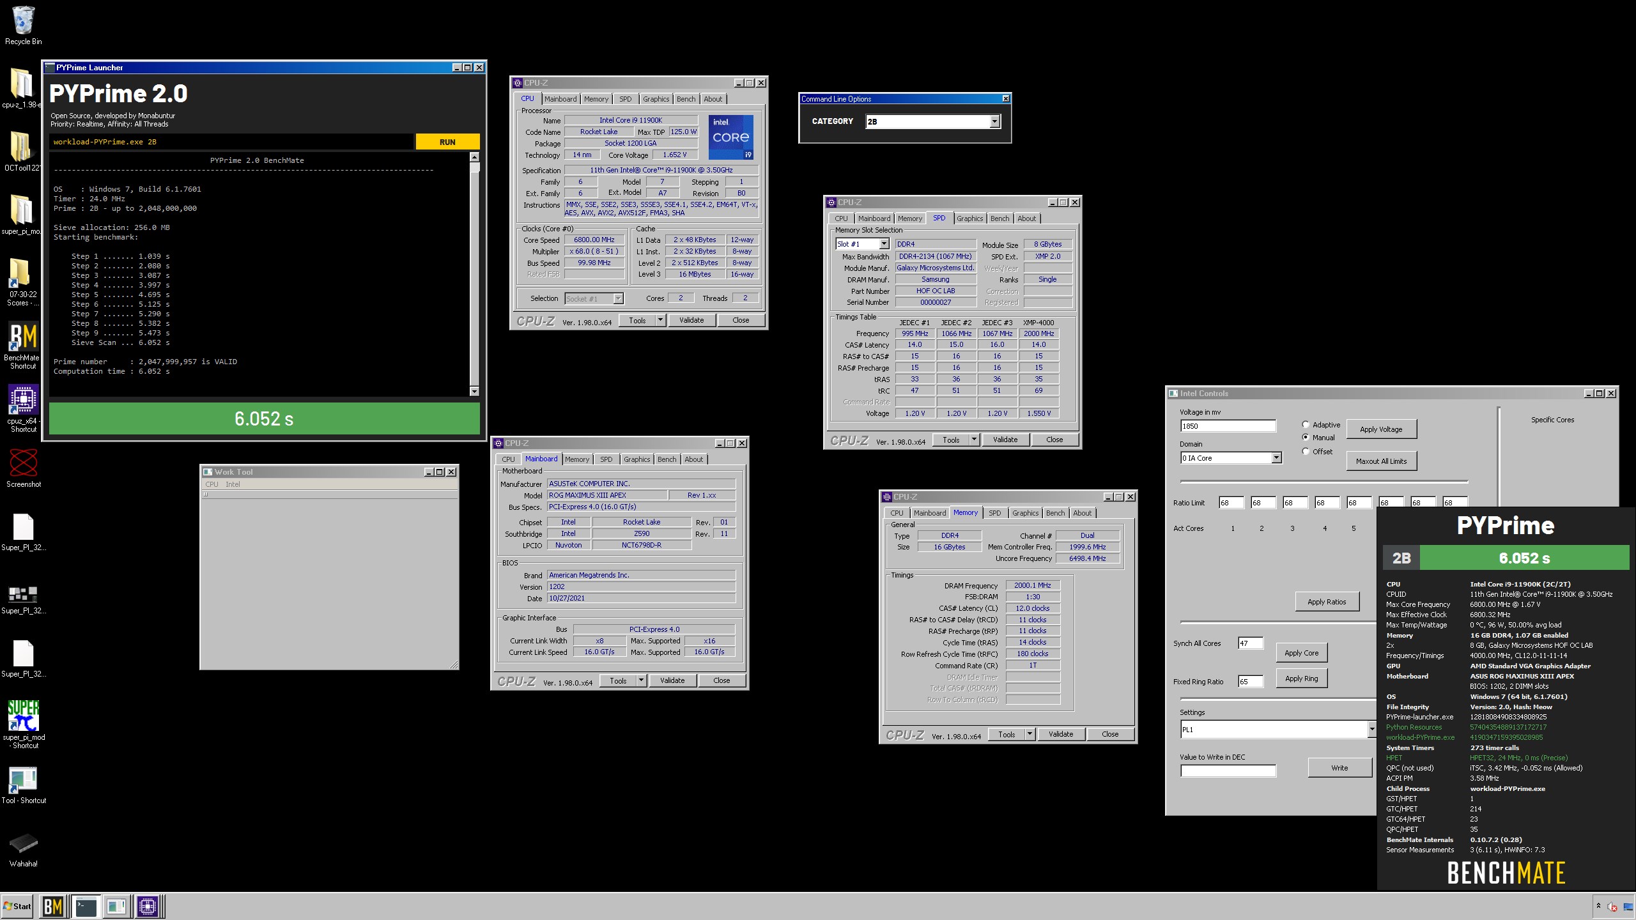The height and width of the screenshot is (920, 1636).
Task: Click the Work Tool window title icon
Action: click(208, 472)
